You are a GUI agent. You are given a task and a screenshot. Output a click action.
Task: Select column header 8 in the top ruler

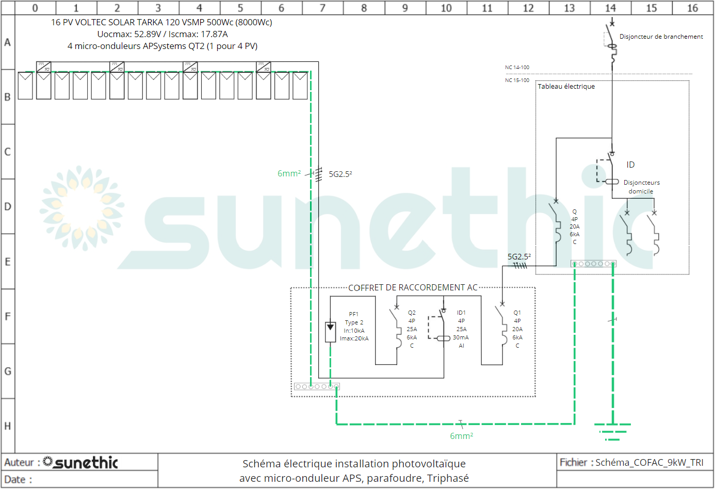[364, 8]
